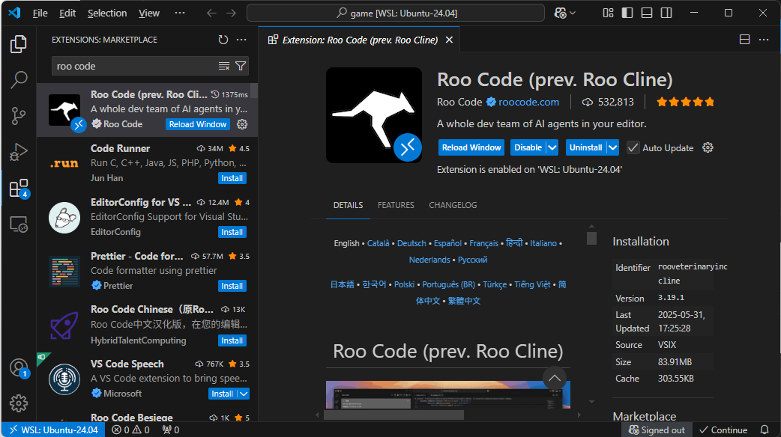
Task: Open the Selection menu
Action: [x=107, y=13]
